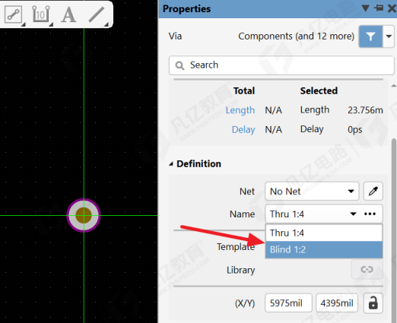Click the Components (and 12 more) filter text
Image resolution: width=397 pixels, height=323 pixels.
tap(296, 36)
